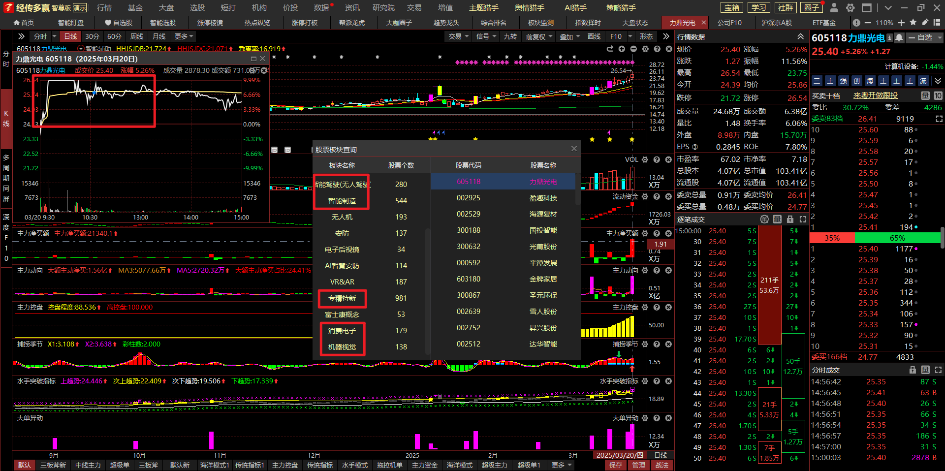This screenshot has width=945, height=471.
Task: Expand the 更多 period dropdown
Action: [184, 36]
